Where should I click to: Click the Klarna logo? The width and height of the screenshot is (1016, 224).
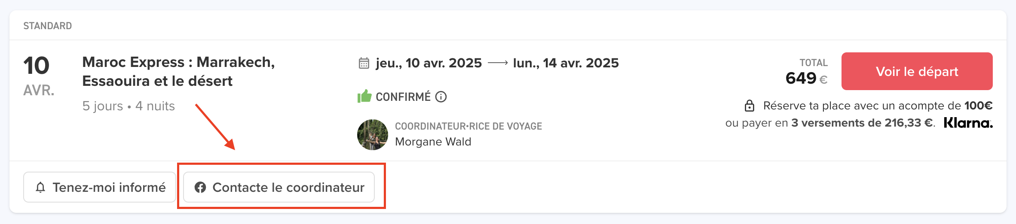click(x=968, y=123)
